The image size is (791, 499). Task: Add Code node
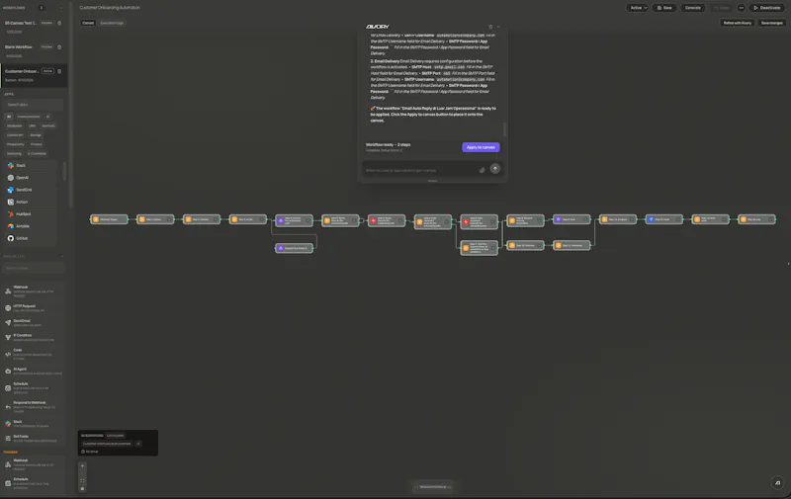34,354
